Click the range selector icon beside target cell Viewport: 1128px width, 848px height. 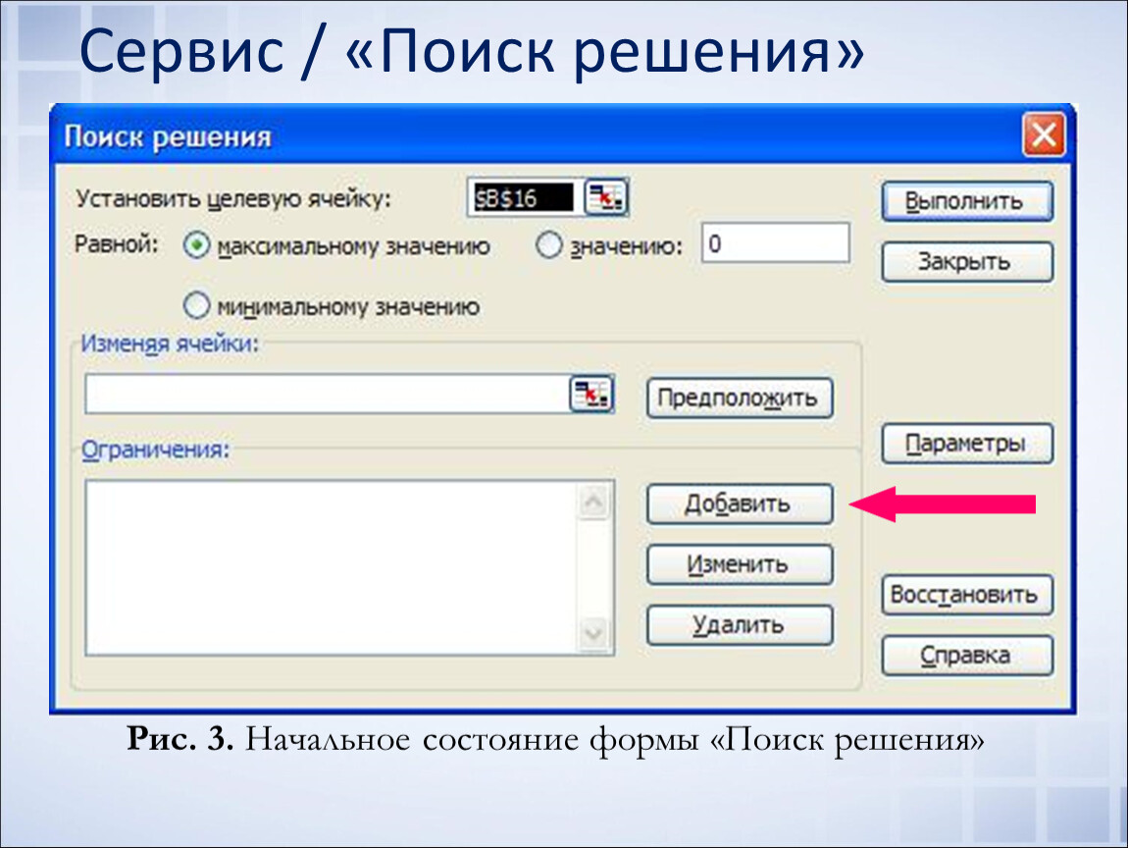tap(607, 198)
